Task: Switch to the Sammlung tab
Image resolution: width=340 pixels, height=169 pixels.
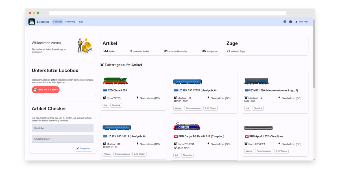Action: 70,22
